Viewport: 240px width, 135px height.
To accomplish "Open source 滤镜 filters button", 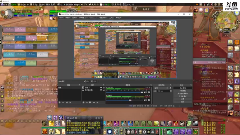I will tap(94, 81).
